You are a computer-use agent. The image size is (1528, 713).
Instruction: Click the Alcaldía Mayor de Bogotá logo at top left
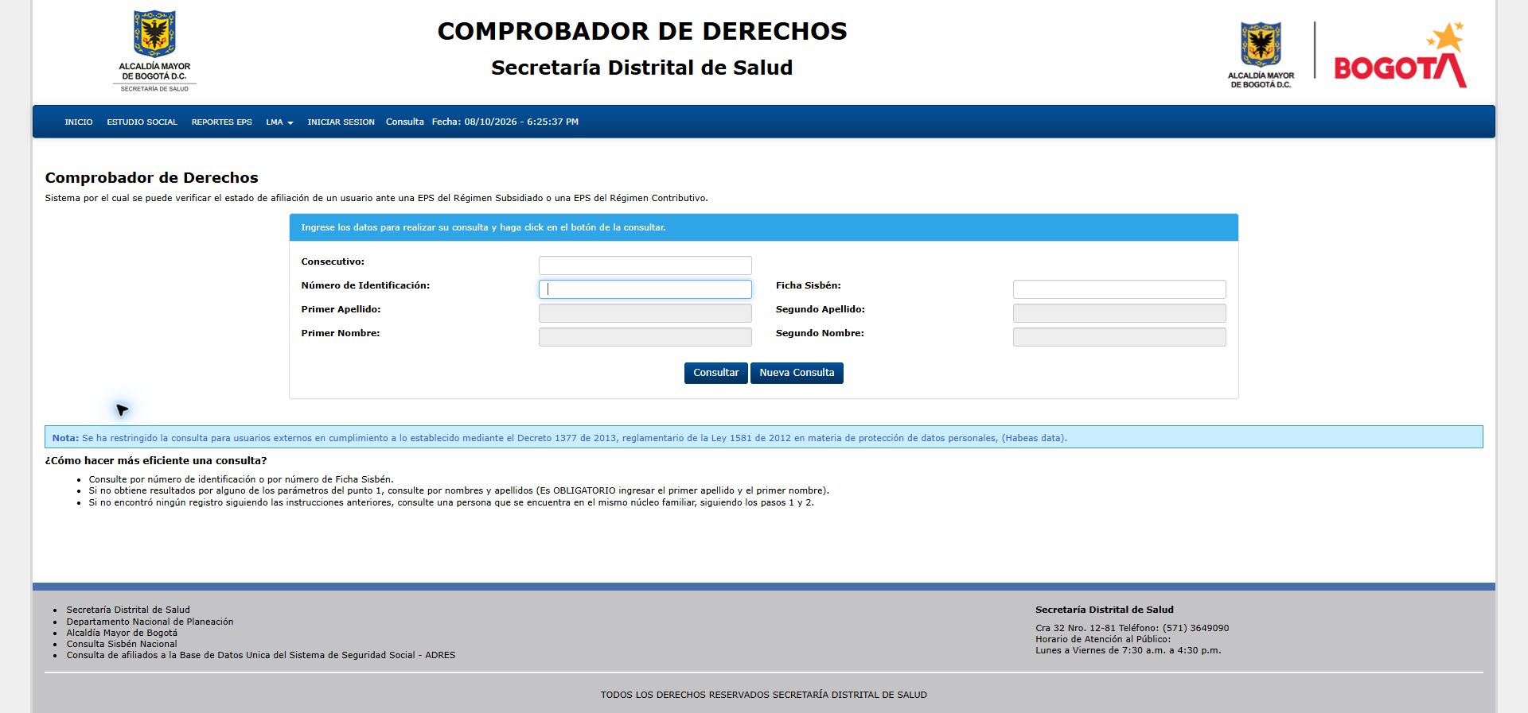[x=155, y=51]
